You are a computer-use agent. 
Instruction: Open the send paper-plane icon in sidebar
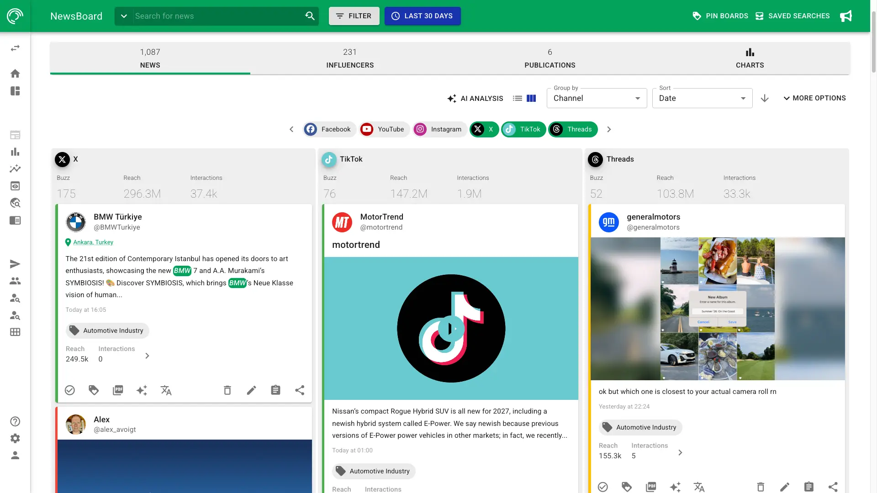[15, 264]
